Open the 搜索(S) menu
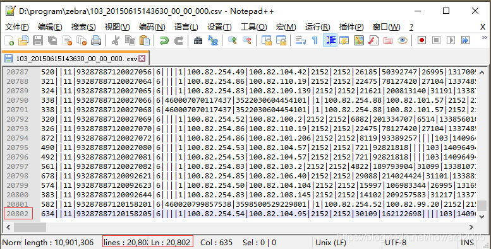The height and width of the screenshot is (249, 491). point(83,27)
